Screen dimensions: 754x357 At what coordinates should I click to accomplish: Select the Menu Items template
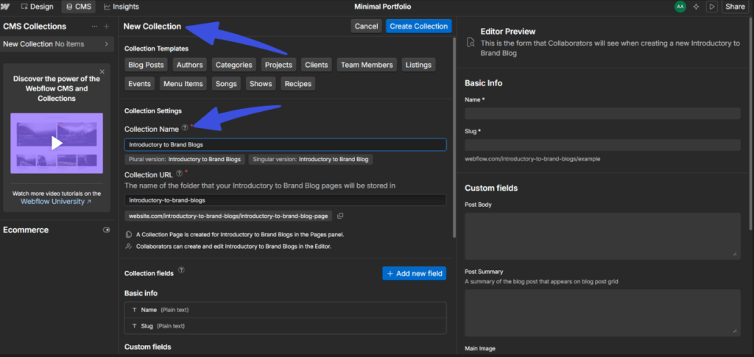coord(183,84)
